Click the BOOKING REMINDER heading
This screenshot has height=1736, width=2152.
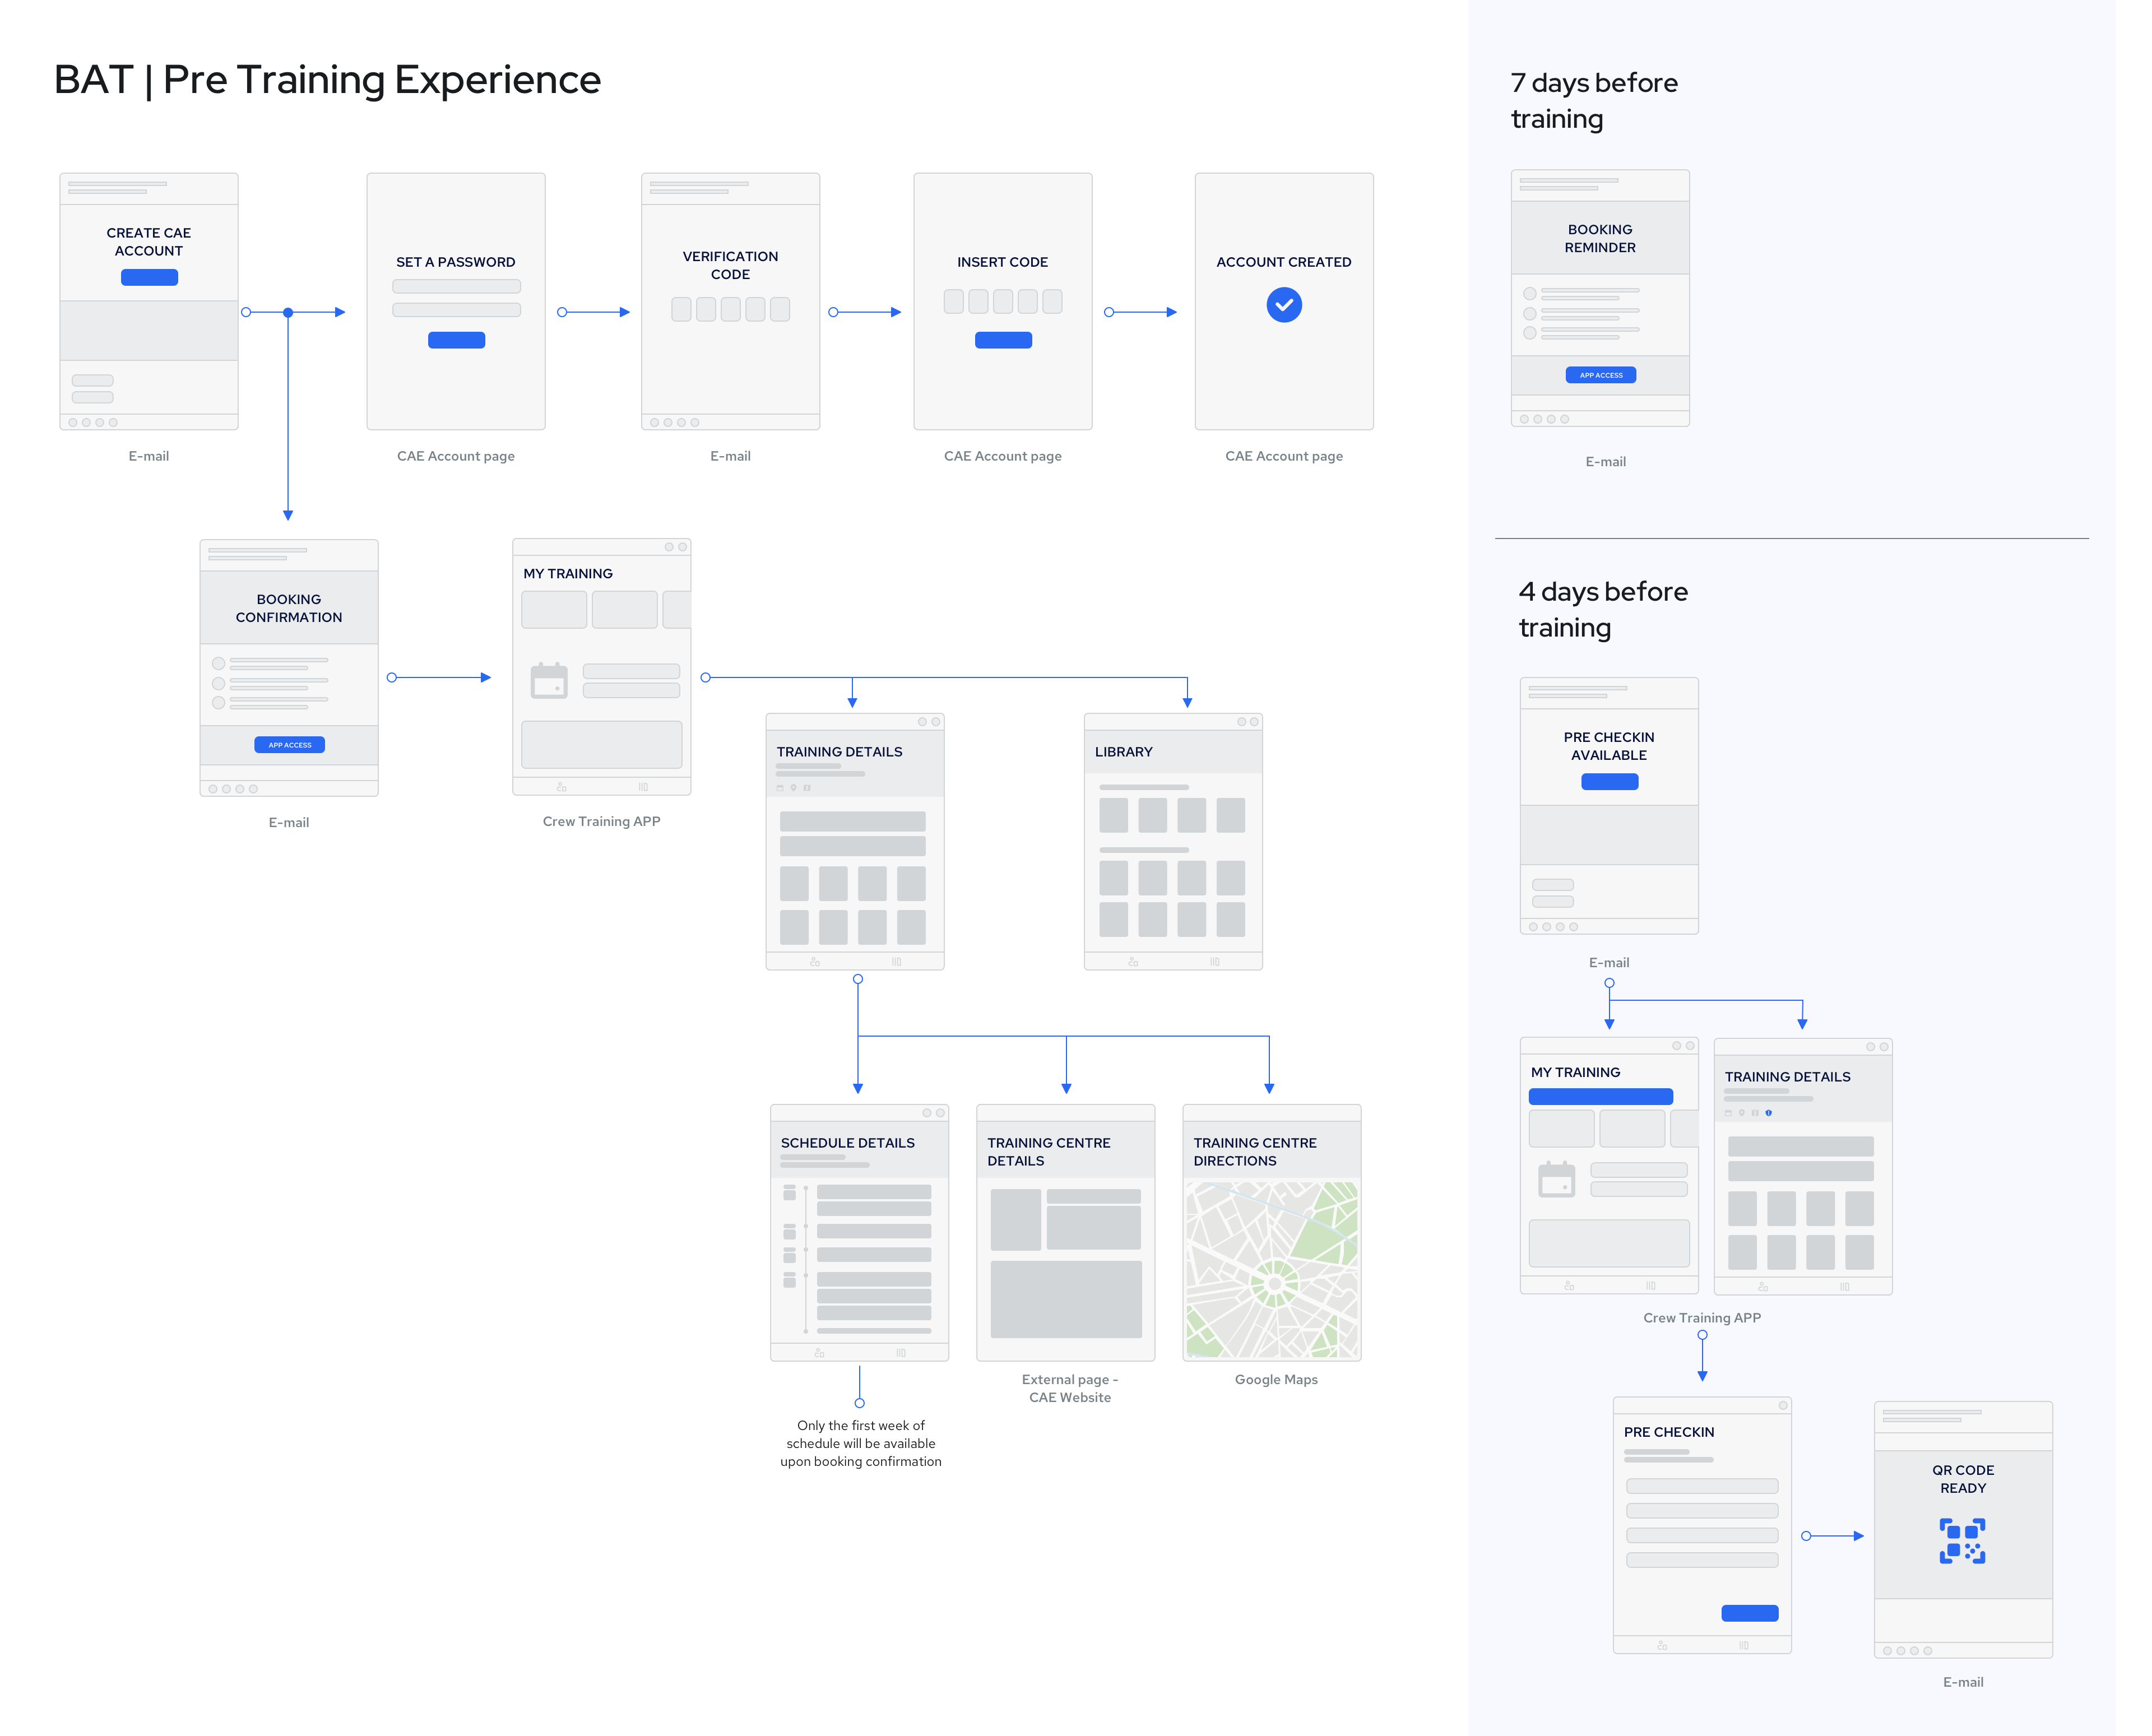click(1600, 238)
